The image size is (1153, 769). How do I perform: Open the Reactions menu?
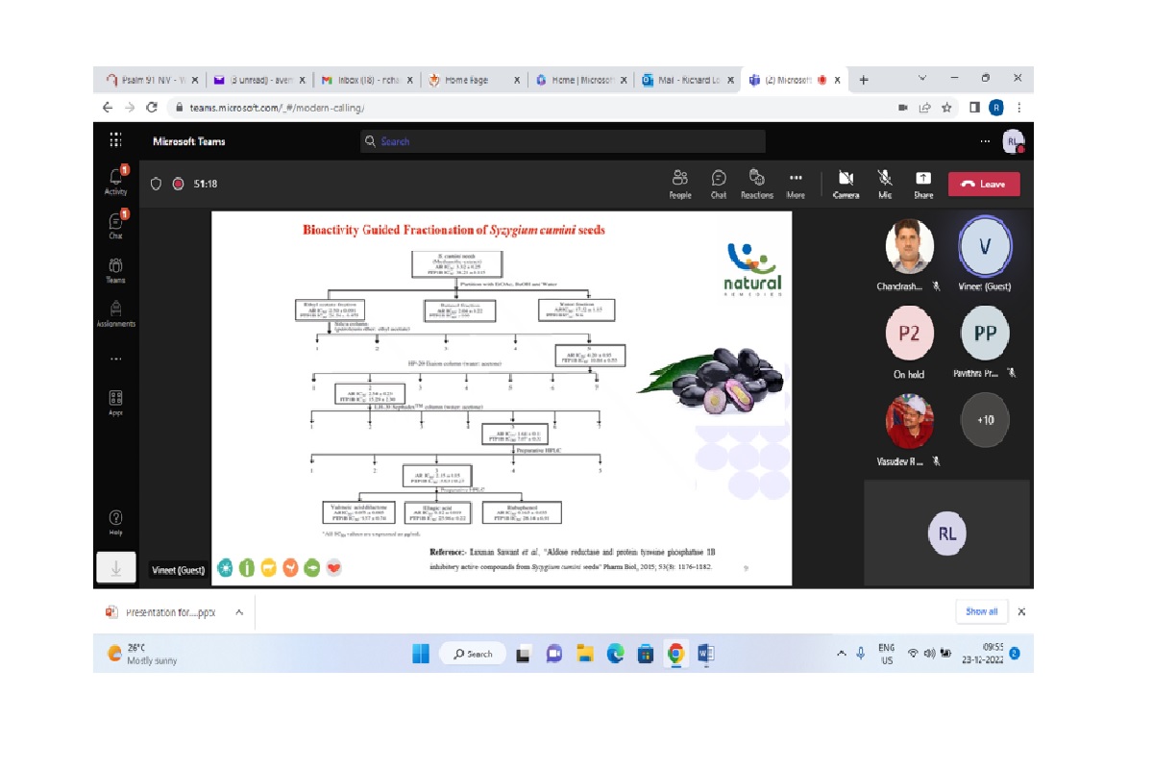(756, 184)
